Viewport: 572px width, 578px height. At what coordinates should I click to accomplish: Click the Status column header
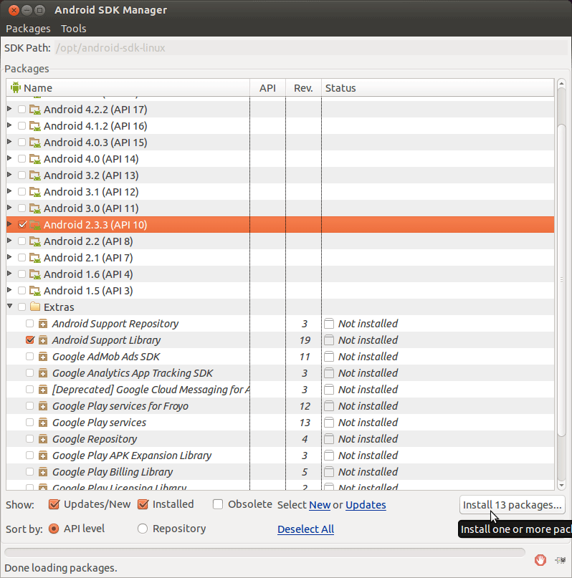coord(438,87)
